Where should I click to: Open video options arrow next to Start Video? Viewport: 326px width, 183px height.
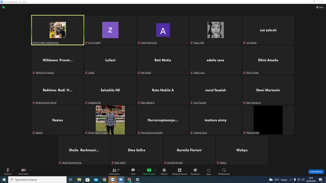point(30,170)
